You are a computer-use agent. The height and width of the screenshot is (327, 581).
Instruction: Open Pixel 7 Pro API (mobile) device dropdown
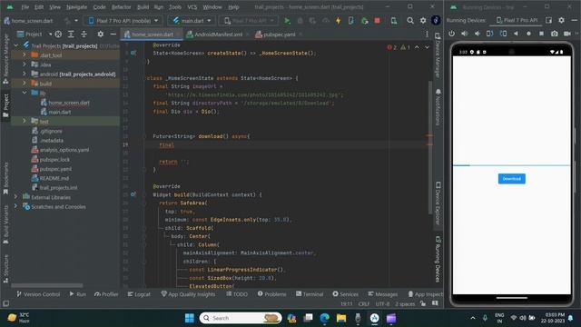(123, 21)
